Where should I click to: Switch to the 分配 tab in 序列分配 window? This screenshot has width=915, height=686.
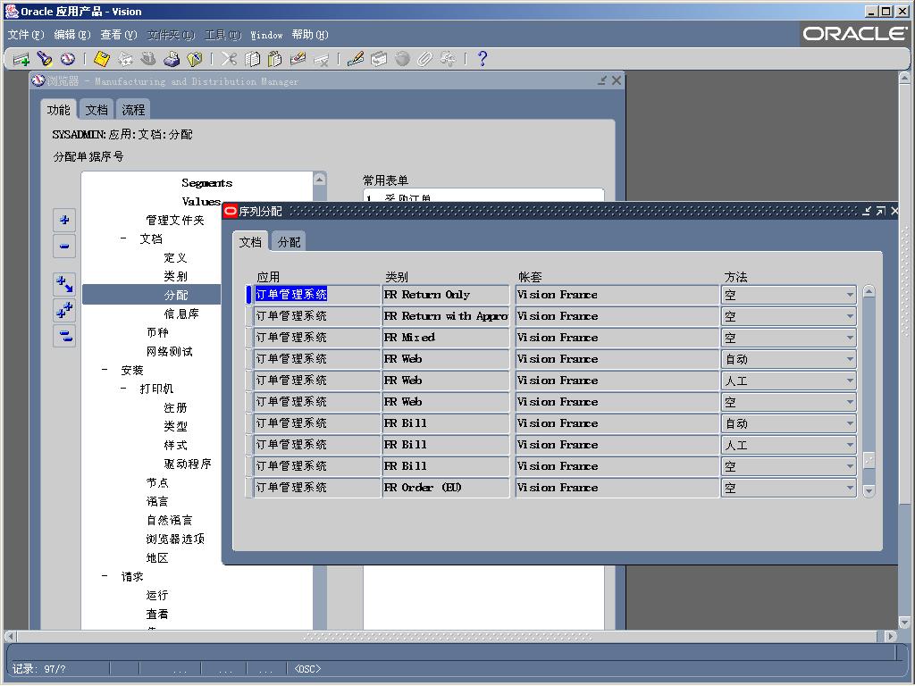click(289, 242)
